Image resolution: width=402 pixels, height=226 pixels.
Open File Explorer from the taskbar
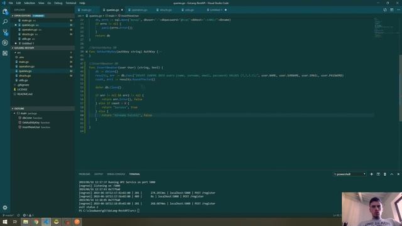26,222
